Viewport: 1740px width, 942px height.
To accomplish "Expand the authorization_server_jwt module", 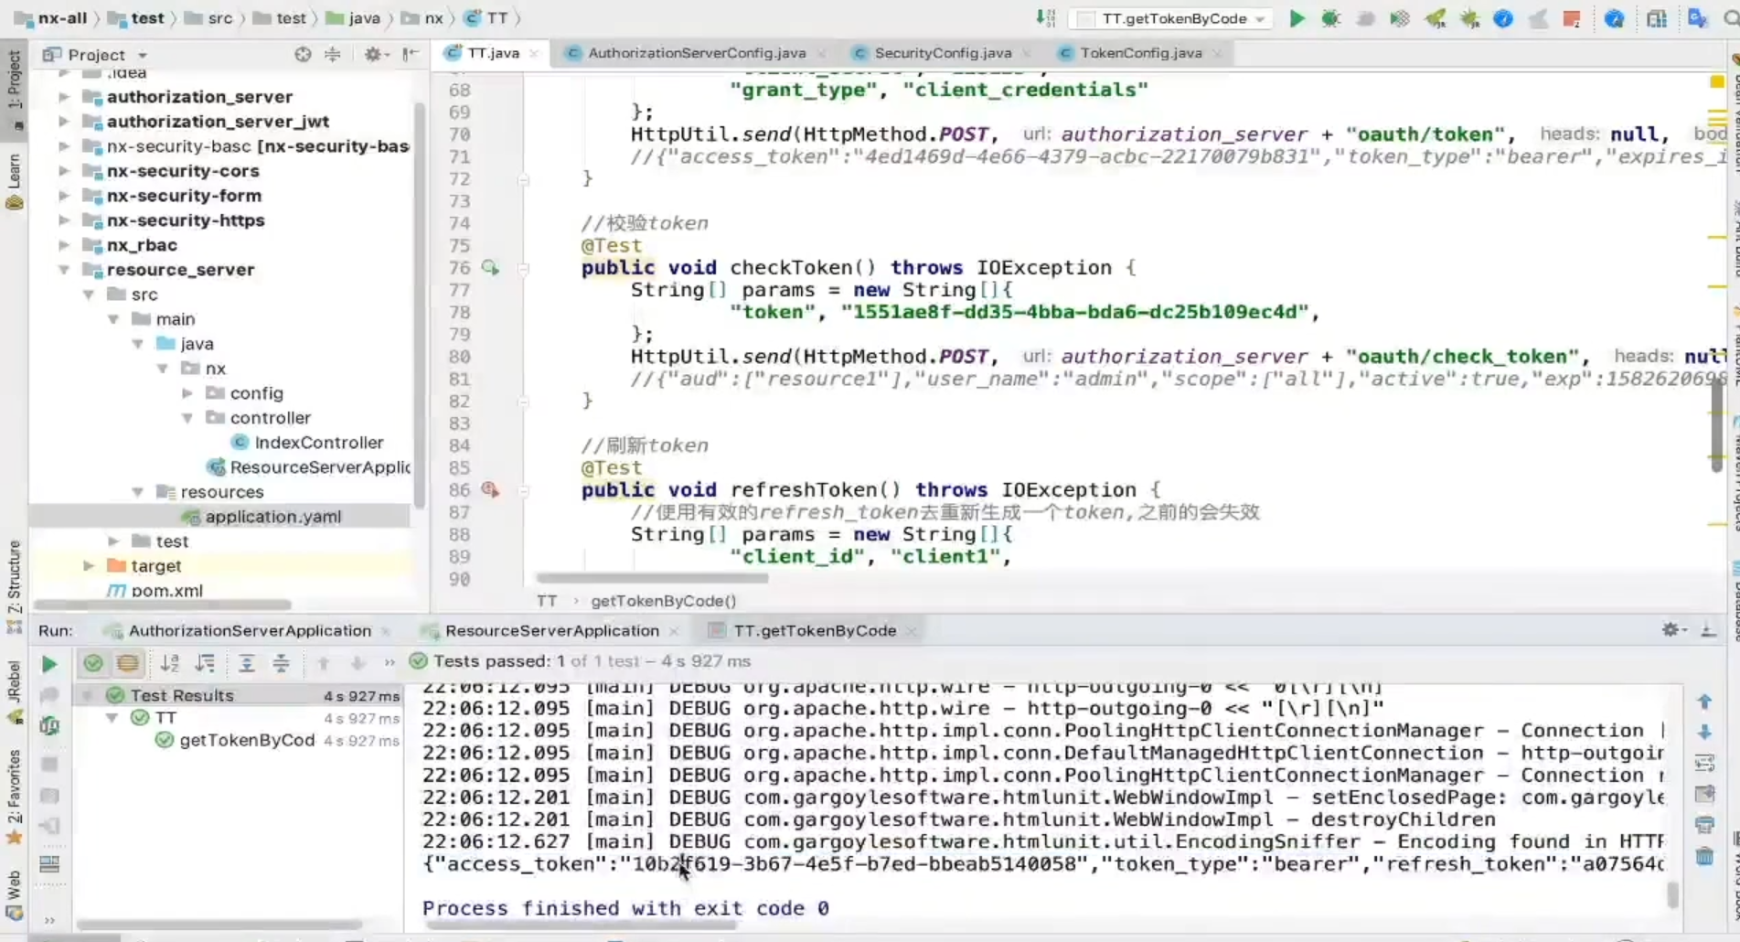I will pyautogui.click(x=64, y=121).
